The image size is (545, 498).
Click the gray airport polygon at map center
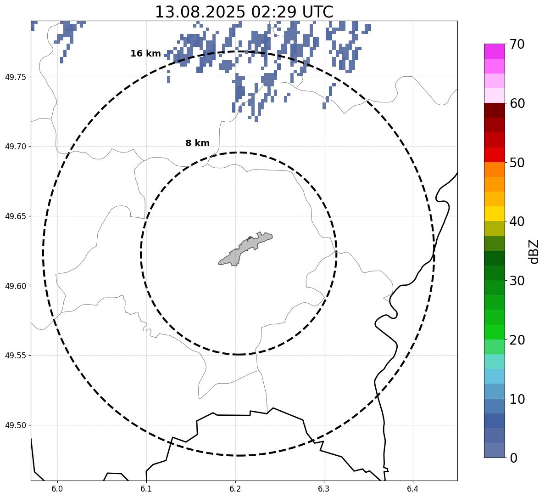click(245, 249)
